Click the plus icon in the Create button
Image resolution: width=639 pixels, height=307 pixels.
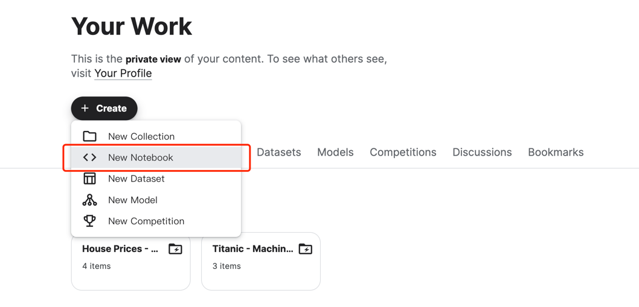pos(85,109)
